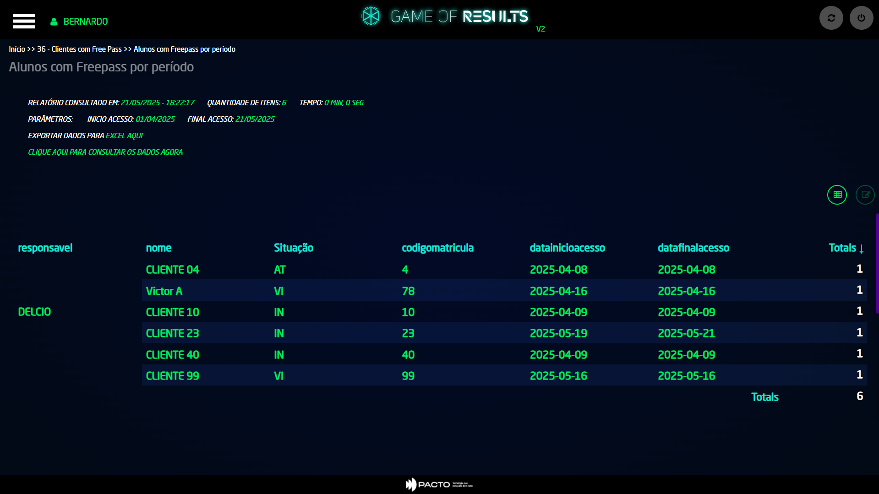Click the DELCIO responsavel cell

(34, 312)
